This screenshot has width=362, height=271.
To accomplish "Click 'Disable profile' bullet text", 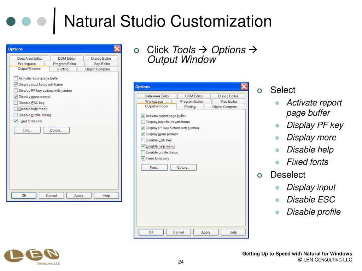I will [x=314, y=212].
